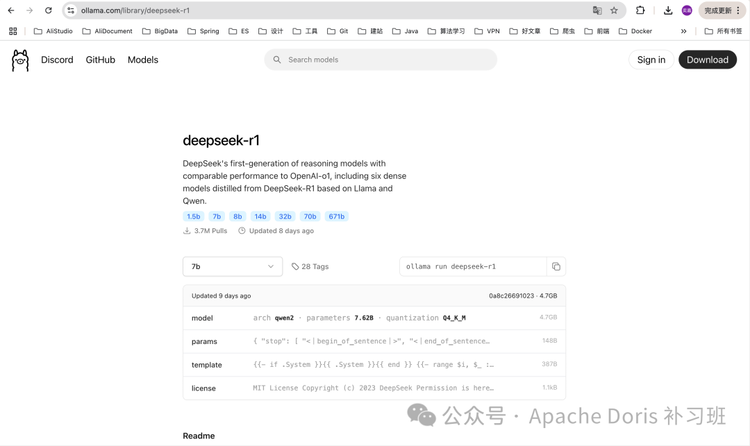Viewport: 750px width, 446px height.
Task: Select the 7b size tag
Action: (217, 216)
